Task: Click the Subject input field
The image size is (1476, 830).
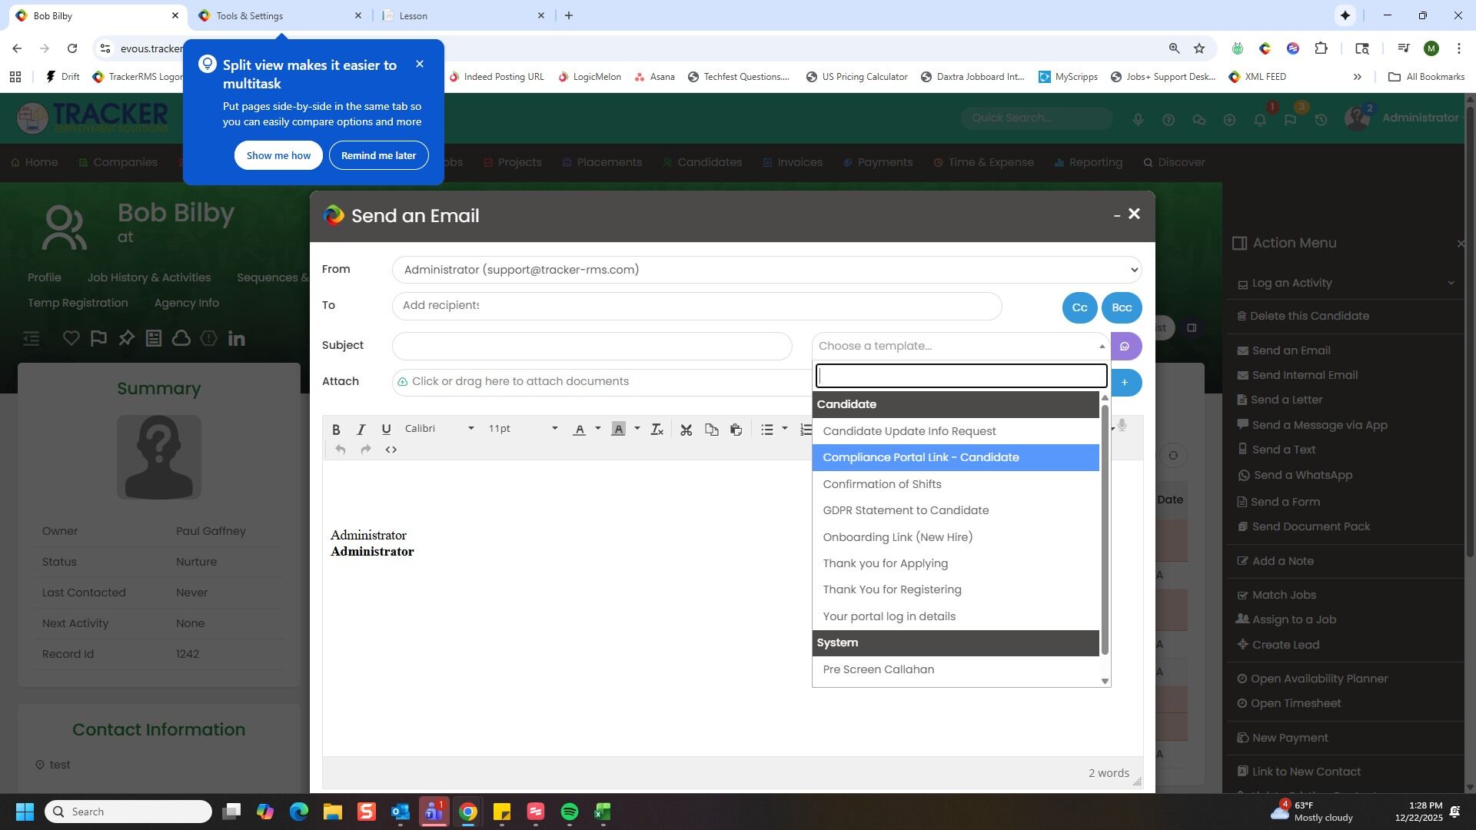Action: (x=592, y=346)
